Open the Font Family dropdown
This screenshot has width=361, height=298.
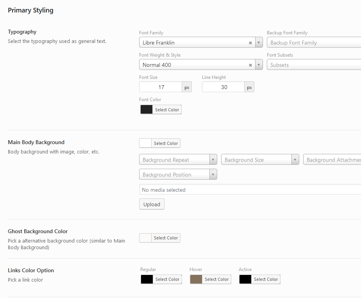tap(258, 42)
